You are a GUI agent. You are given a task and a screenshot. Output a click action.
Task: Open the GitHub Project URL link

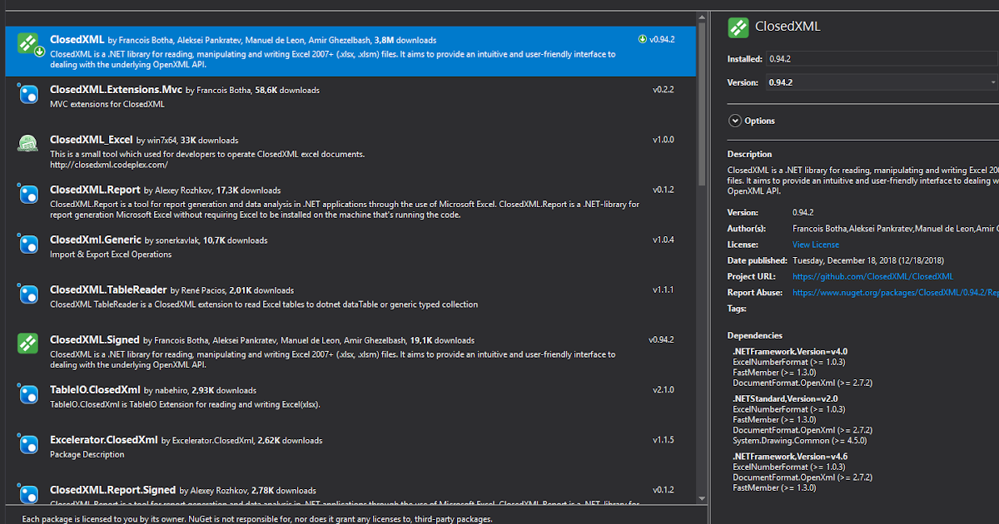[872, 276]
